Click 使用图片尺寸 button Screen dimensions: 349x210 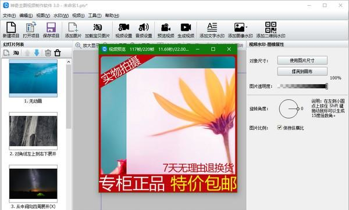click(x=302, y=60)
